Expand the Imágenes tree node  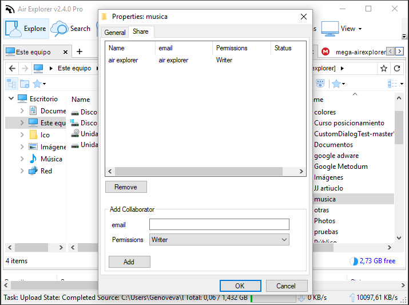click(22, 146)
